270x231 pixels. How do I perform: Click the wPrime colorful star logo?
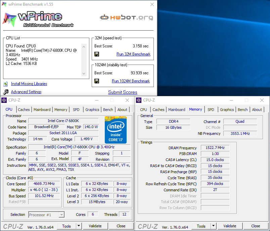(9, 20)
